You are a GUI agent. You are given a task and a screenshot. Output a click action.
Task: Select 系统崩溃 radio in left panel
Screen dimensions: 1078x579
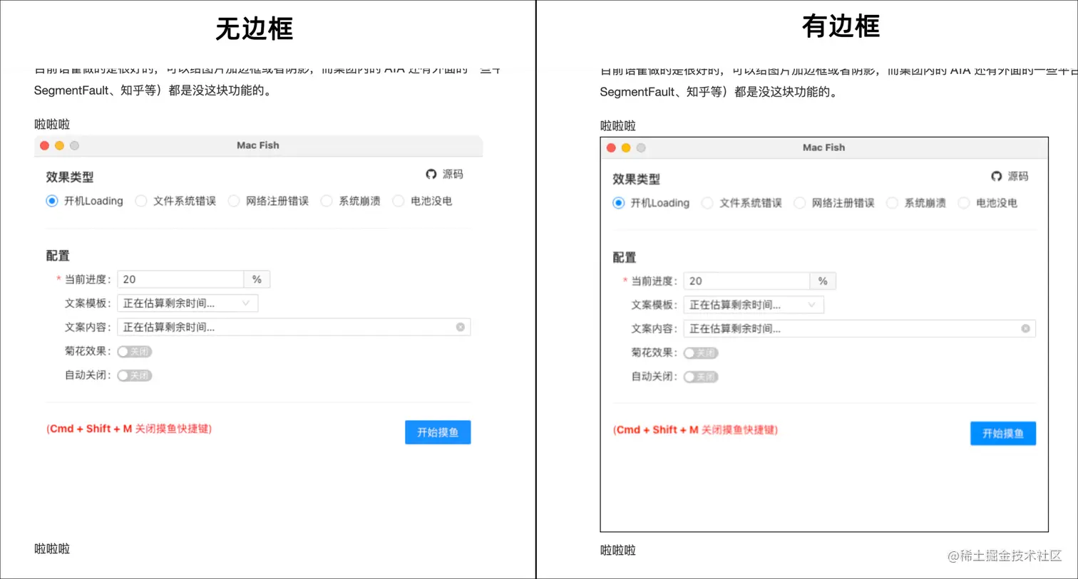pyautogui.click(x=327, y=202)
